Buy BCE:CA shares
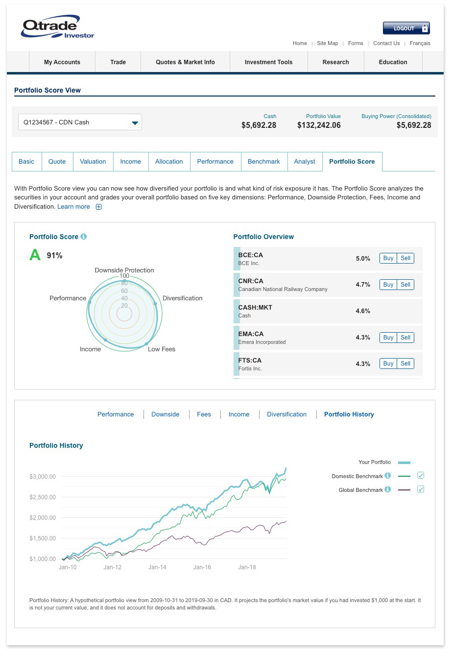452x657 pixels. (388, 258)
